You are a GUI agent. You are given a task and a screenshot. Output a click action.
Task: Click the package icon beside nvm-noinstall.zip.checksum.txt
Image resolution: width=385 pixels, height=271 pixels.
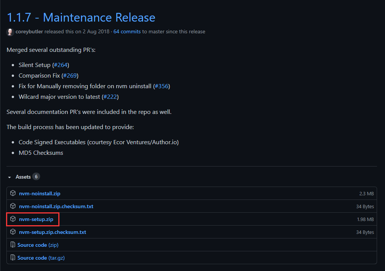(x=12, y=206)
